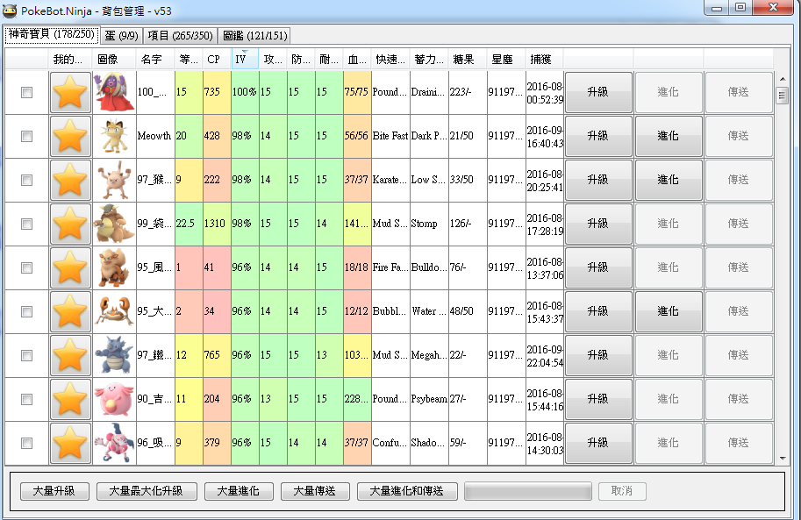
Task: Tick the checkbox for the Meowth row
Action: pos(26,136)
